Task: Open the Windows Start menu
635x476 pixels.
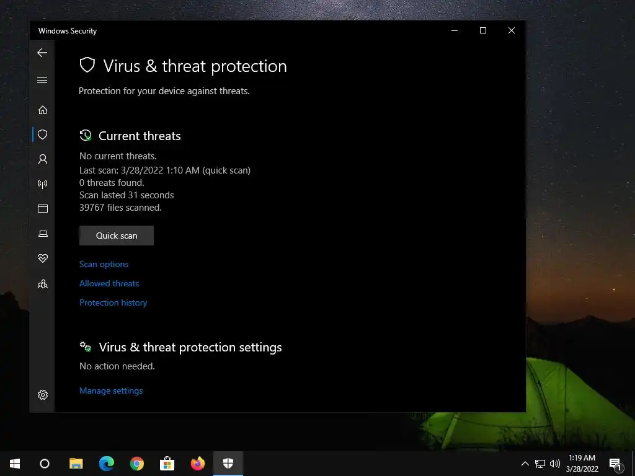Action: tap(15, 464)
